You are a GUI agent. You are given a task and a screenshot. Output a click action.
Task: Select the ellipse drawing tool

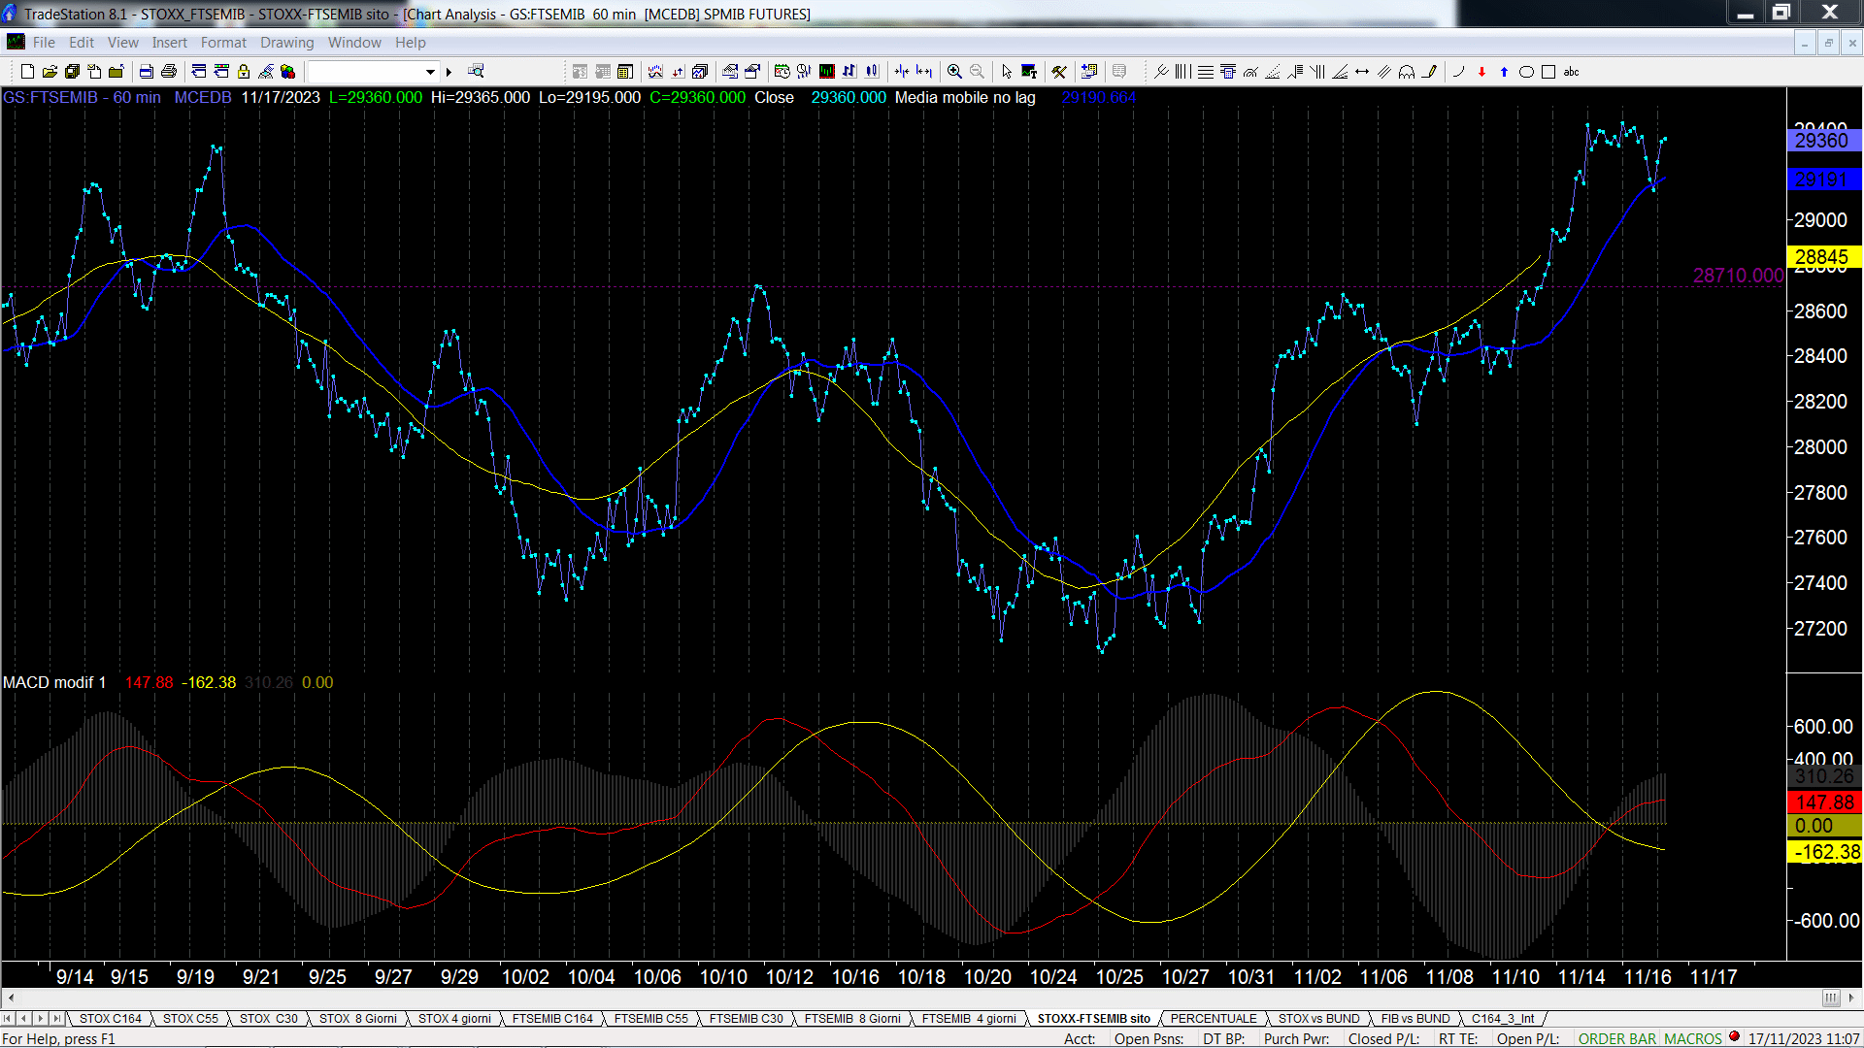coord(1526,71)
